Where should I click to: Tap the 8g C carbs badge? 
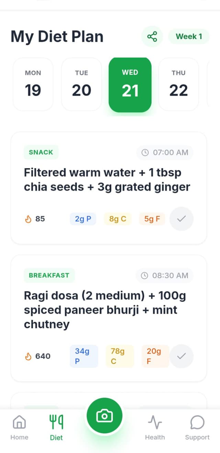(118, 219)
